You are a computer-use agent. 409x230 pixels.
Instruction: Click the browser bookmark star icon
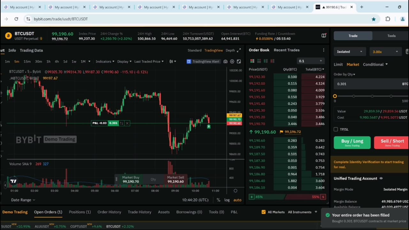point(374,19)
